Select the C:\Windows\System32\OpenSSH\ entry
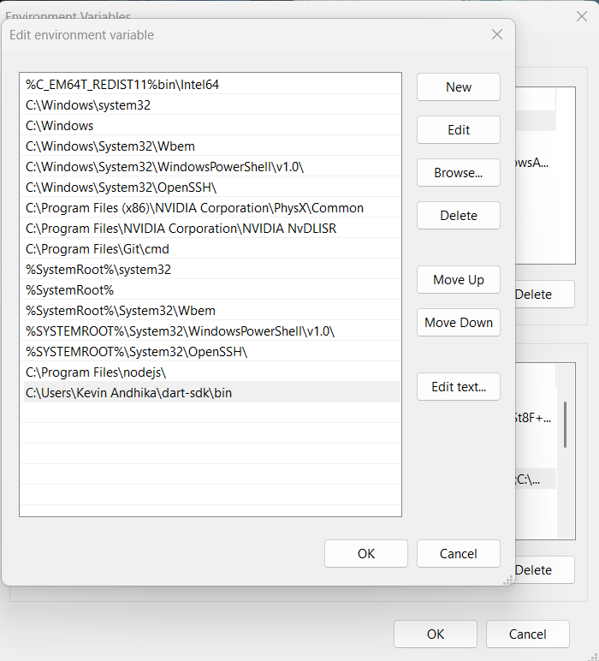Screen dimensions: 599x661 pos(121,188)
